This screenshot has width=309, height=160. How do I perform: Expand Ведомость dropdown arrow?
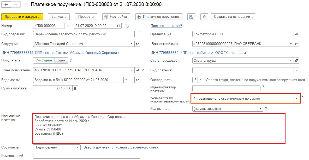pyautogui.click(x=126, y=80)
